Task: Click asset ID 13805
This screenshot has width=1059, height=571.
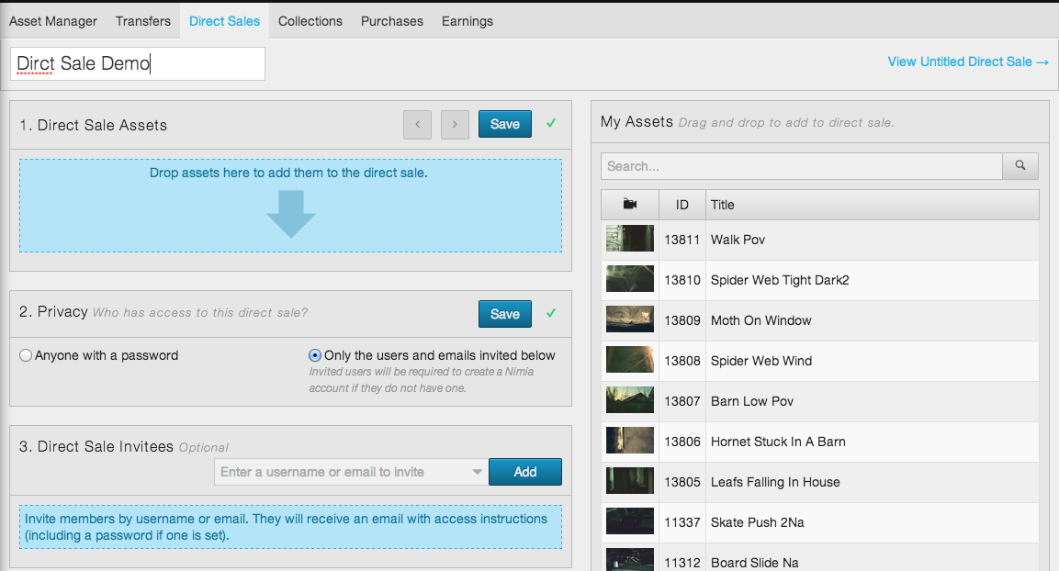Action: 682,482
